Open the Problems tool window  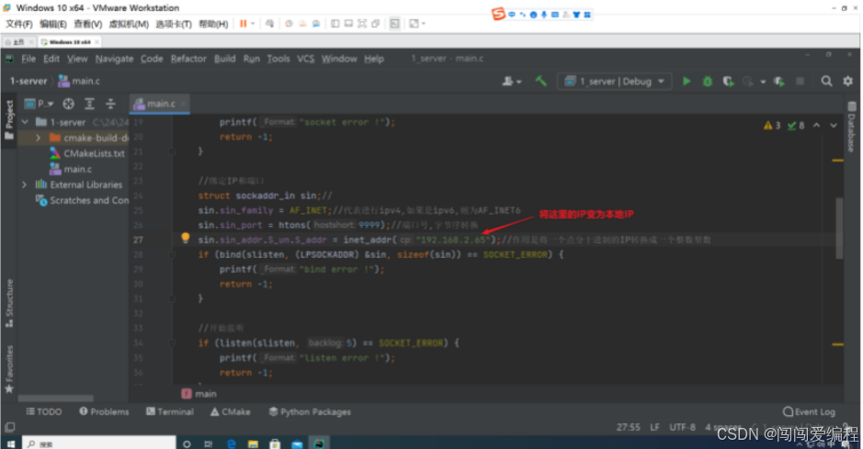[x=104, y=411]
